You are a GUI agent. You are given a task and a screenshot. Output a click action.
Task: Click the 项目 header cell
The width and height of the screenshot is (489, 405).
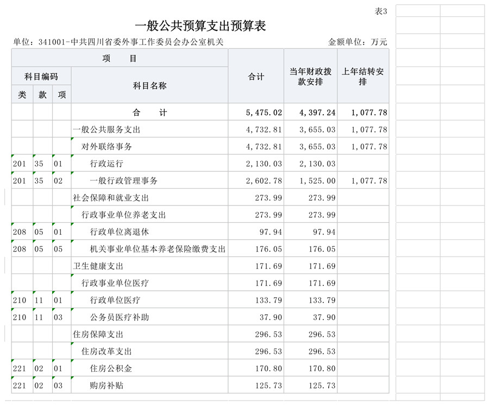click(x=120, y=58)
